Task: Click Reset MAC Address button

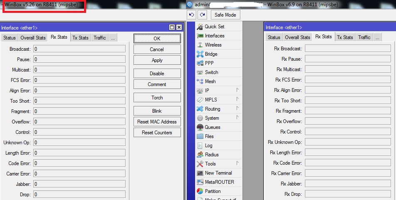Action: [157, 122]
